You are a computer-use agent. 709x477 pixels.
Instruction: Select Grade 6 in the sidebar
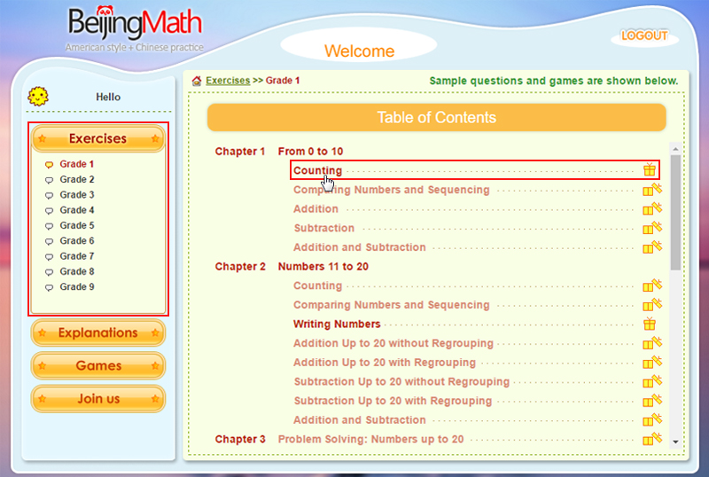77,241
